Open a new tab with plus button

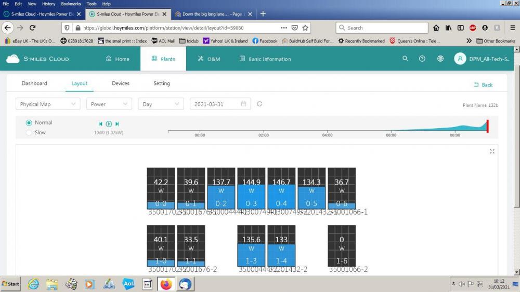click(x=263, y=14)
